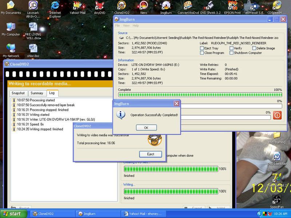This screenshot has width=291, height=218.
Task: Open the MakeTorrent 2 desktop shortcut
Action: pos(277,180)
